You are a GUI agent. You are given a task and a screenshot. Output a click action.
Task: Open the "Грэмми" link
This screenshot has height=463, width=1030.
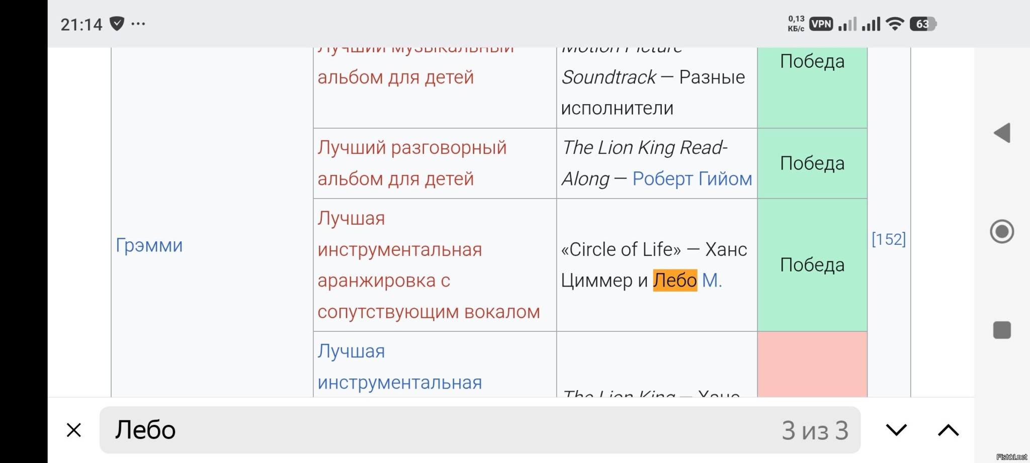tap(149, 245)
